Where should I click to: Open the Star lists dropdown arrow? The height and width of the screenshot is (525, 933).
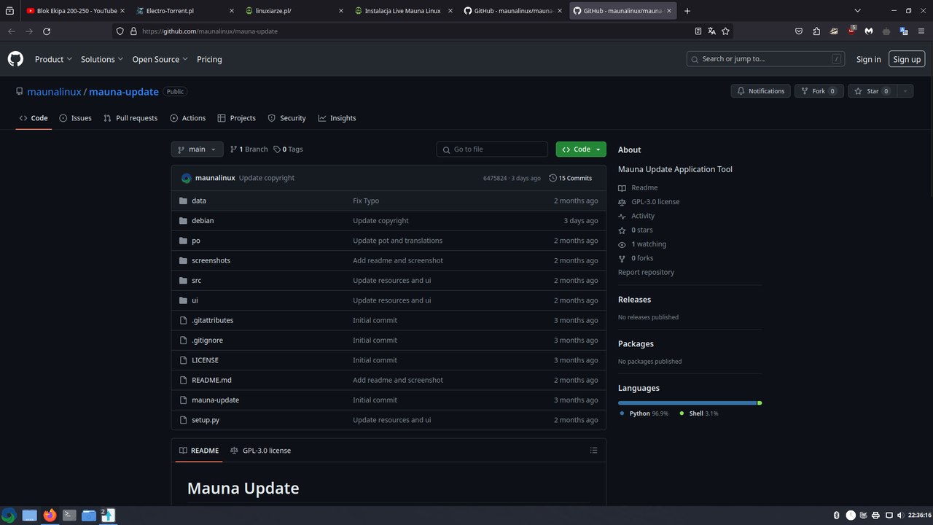click(x=905, y=91)
